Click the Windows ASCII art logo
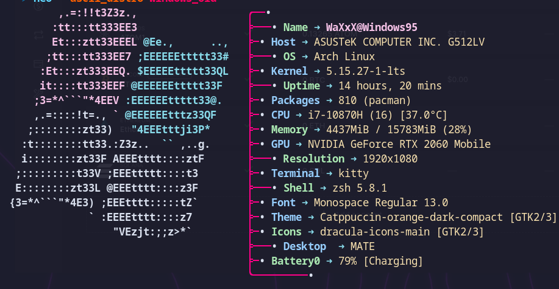 (x=119, y=123)
